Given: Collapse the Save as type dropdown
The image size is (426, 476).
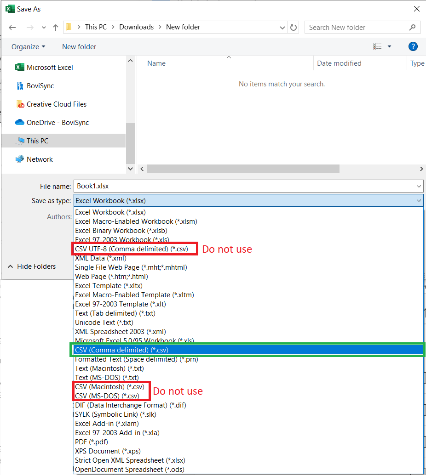Looking at the screenshot, I should point(419,201).
